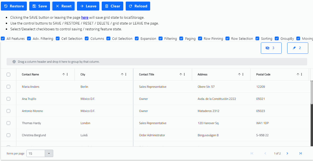Image resolution: width=313 pixels, height=161 pixels.
Task: Open hidden columns button showing 3
Action: [271, 48]
